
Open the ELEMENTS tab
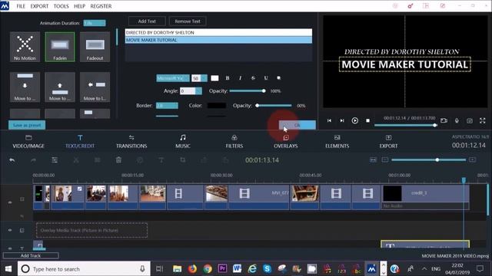(337, 141)
